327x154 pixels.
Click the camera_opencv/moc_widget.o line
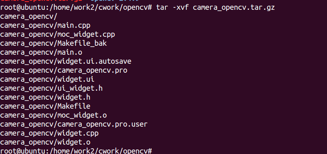(53, 115)
